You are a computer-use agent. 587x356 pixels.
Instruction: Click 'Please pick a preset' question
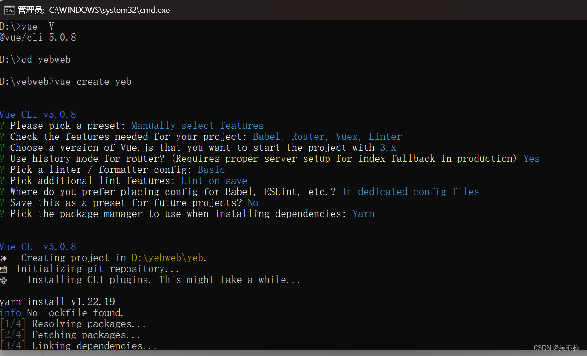tap(68, 126)
